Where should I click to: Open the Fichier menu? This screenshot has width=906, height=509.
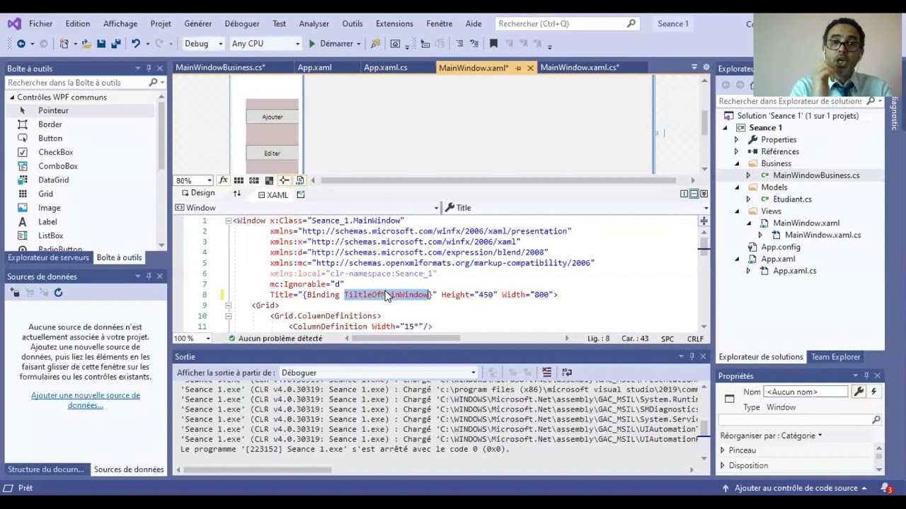(40, 23)
